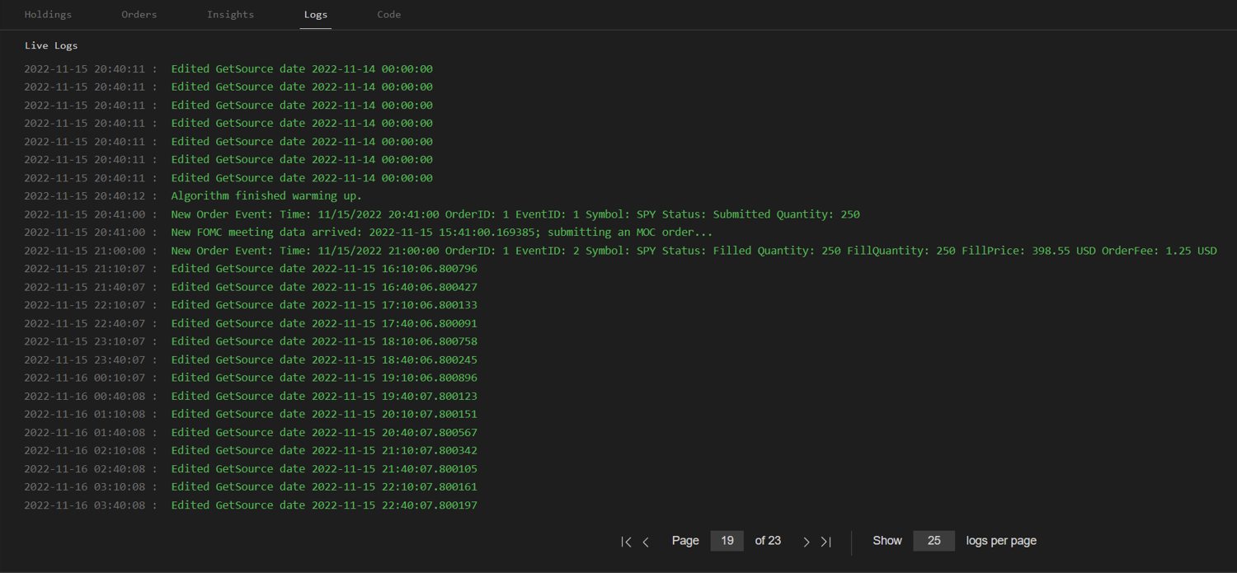This screenshot has height=573, width=1237.
Task: Go to the next logs page
Action: (x=806, y=542)
